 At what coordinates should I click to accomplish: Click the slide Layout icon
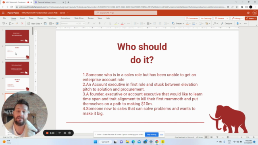[x=51, y=23]
